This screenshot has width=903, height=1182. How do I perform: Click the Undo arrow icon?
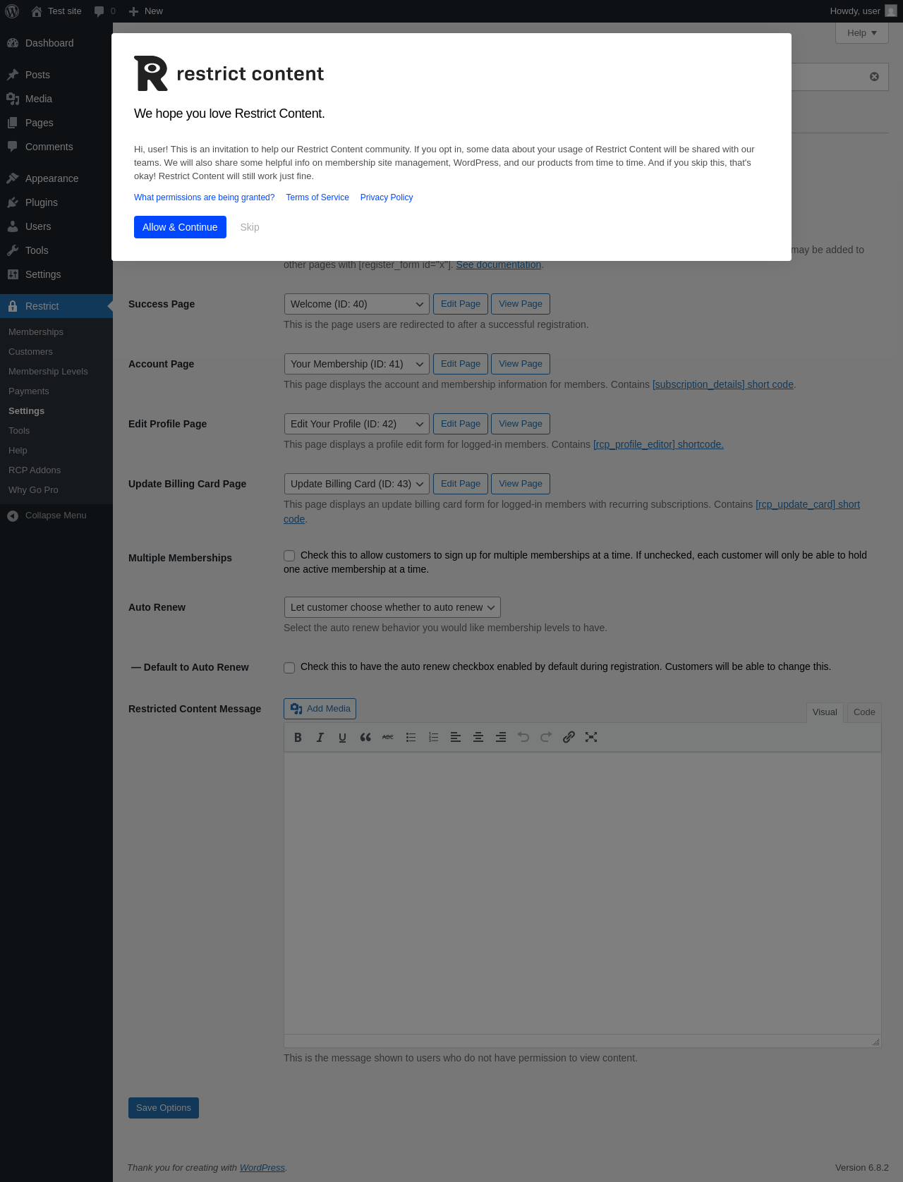[x=523, y=737]
